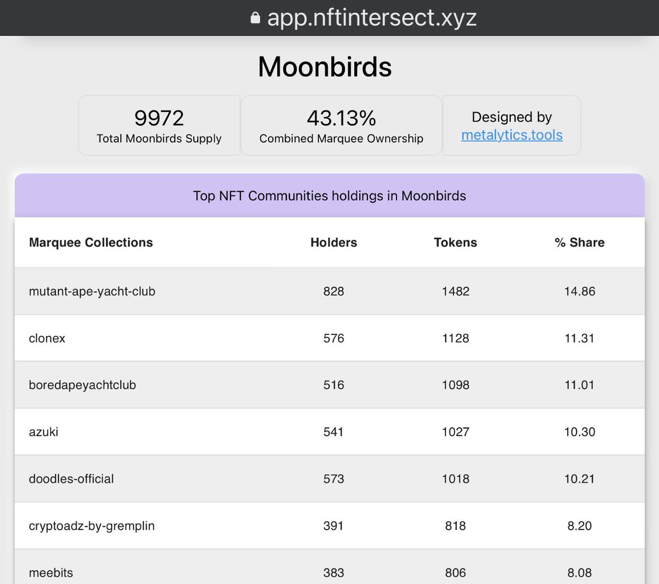Tap the app.nftintersect.xyz address field
The image size is (659, 584).
[x=364, y=18]
